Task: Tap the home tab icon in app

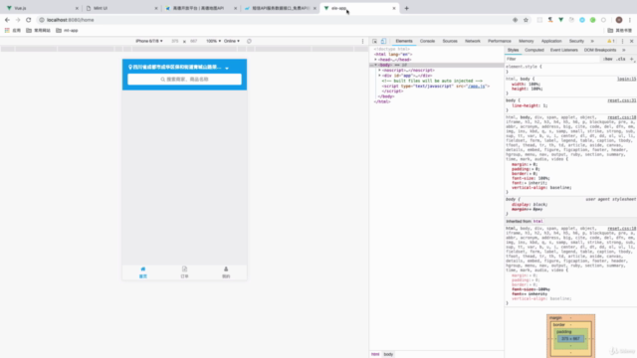Action: tap(143, 269)
